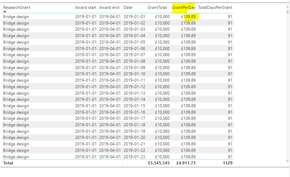Select date cell 2019-01-12
Viewport: 290px width, 177px height.
[134, 87]
